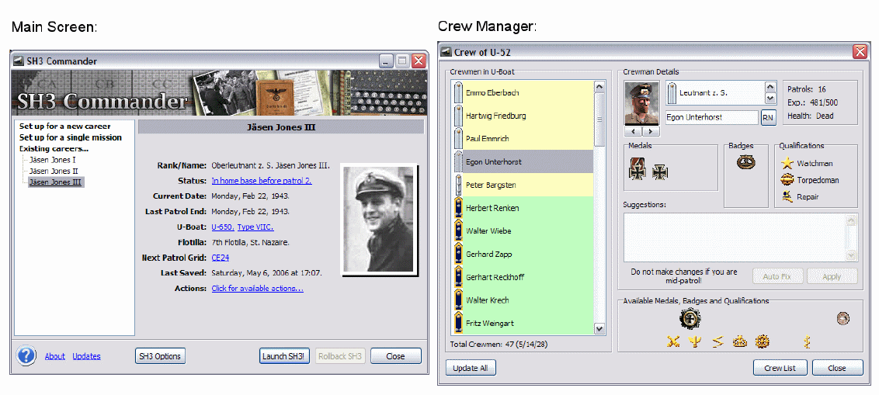Select crewman Walter Wiebe
879x395 pixels.
coord(523,230)
